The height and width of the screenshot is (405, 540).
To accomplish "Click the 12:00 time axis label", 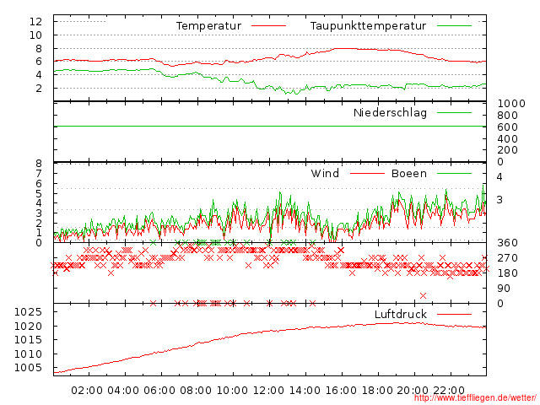I will click(268, 391).
